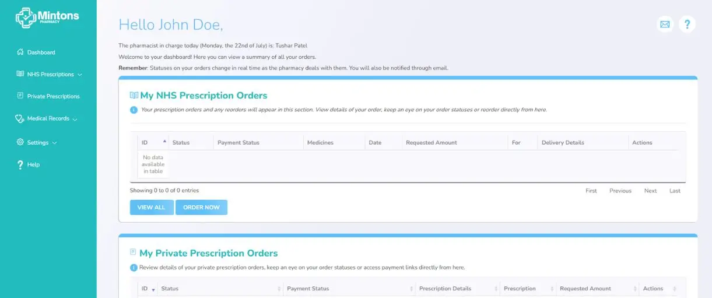The height and width of the screenshot is (298, 712).
Task: Sort private orders by Status column arrow
Action: pos(280,289)
